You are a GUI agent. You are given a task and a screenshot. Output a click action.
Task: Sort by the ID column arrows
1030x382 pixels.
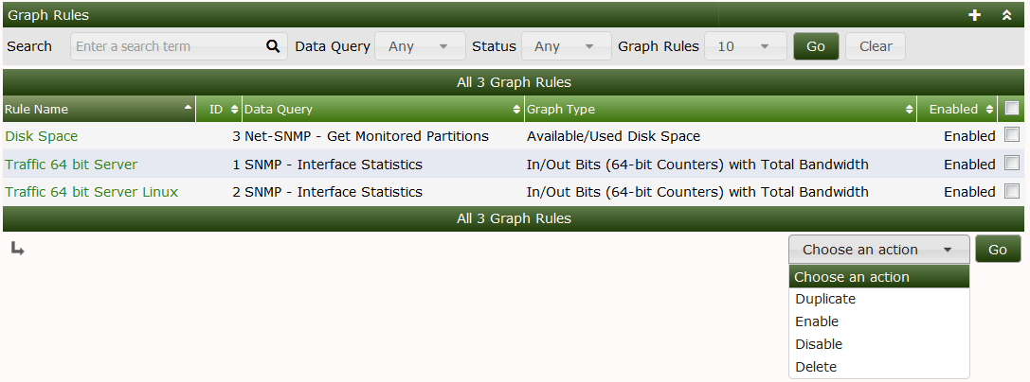coord(234,110)
